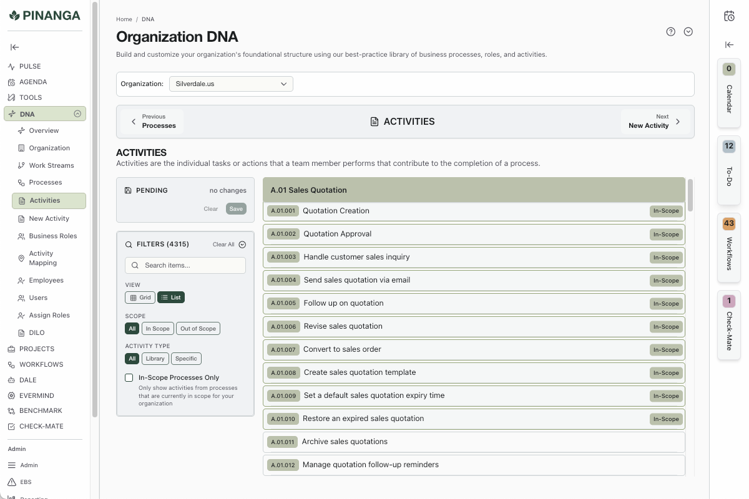Click the Business Roles people icon
Image resolution: width=749 pixels, height=499 pixels.
coord(21,236)
